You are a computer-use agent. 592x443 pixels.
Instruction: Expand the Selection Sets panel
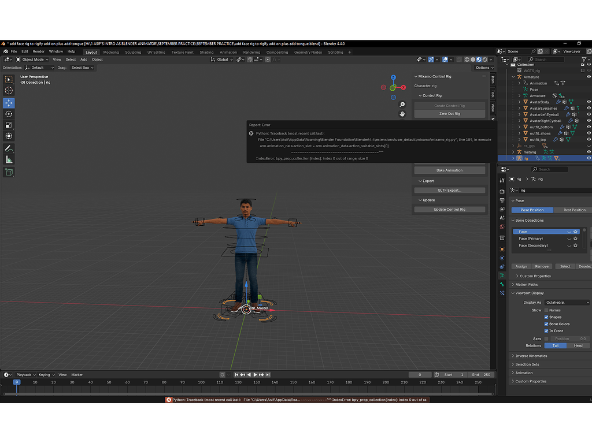coord(527,364)
